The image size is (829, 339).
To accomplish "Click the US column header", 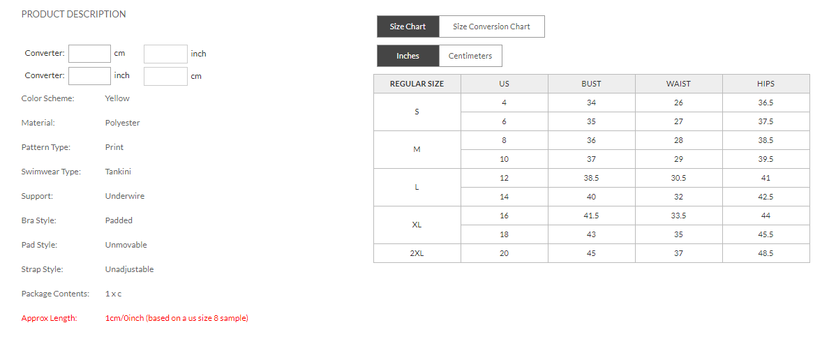I will 504,84.
